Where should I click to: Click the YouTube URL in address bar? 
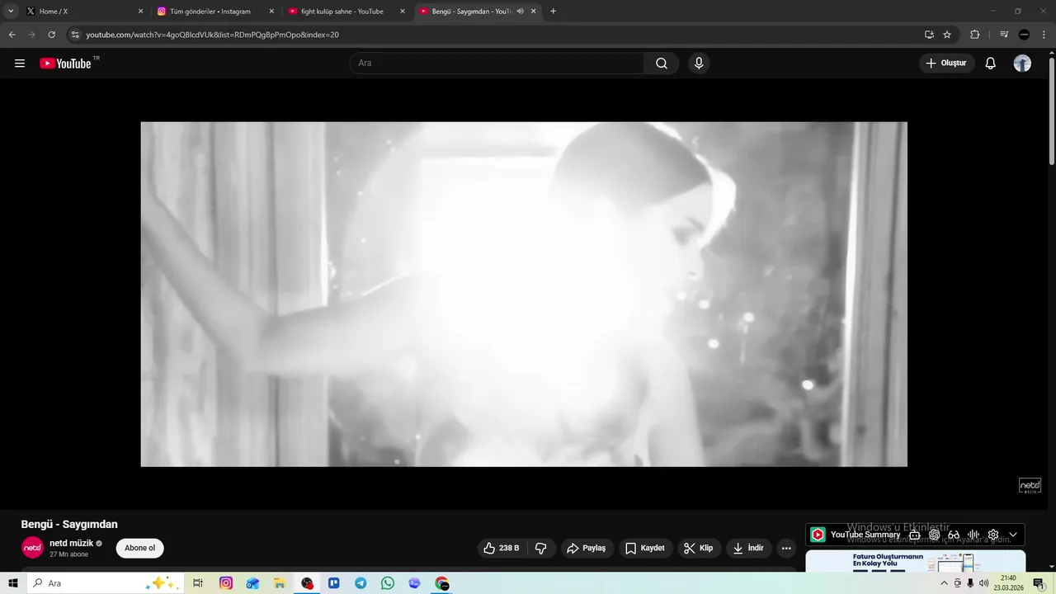(212, 35)
